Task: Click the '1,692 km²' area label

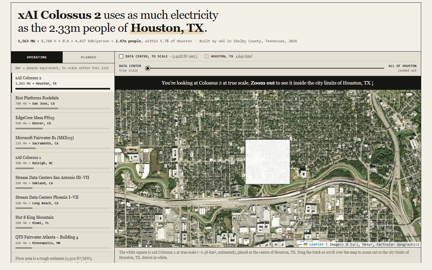Action: tap(244, 56)
